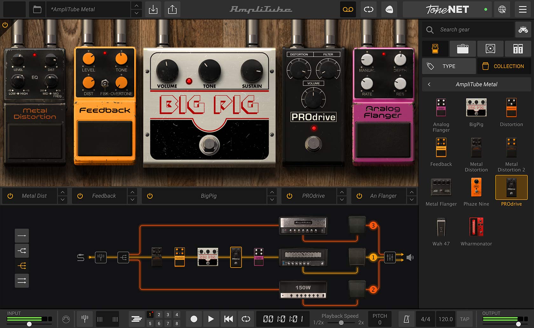Select track 8 button

(x=177, y=323)
